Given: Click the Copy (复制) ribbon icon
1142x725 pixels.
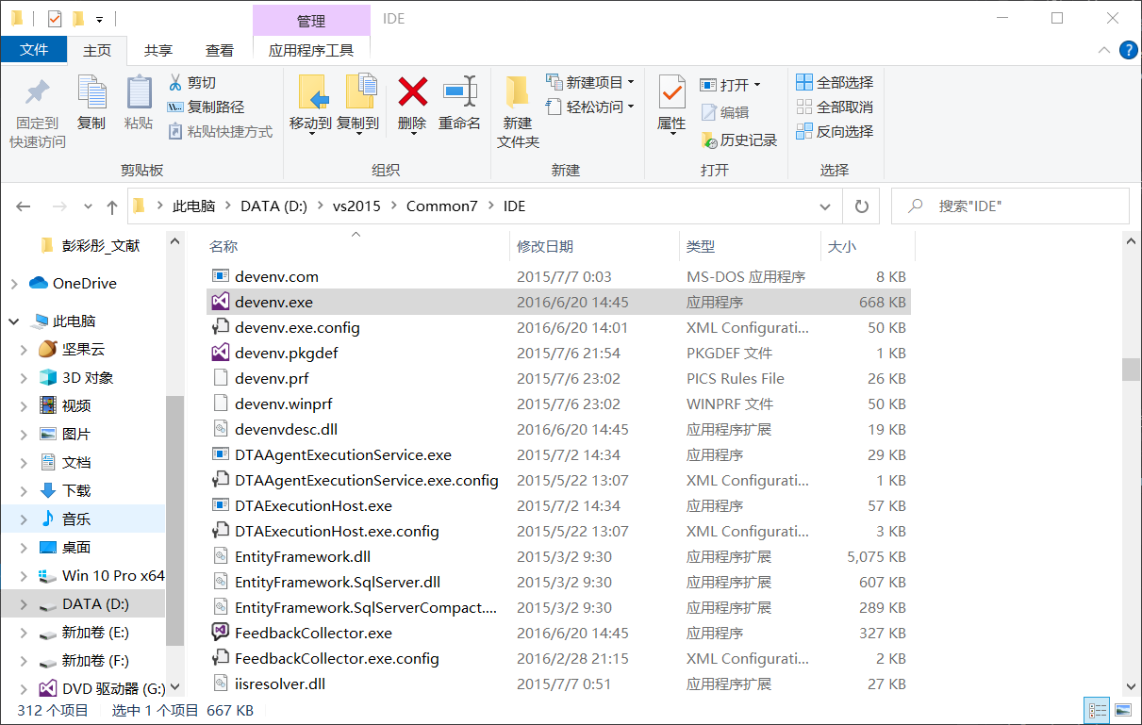Looking at the screenshot, I should pyautogui.click(x=91, y=93).
